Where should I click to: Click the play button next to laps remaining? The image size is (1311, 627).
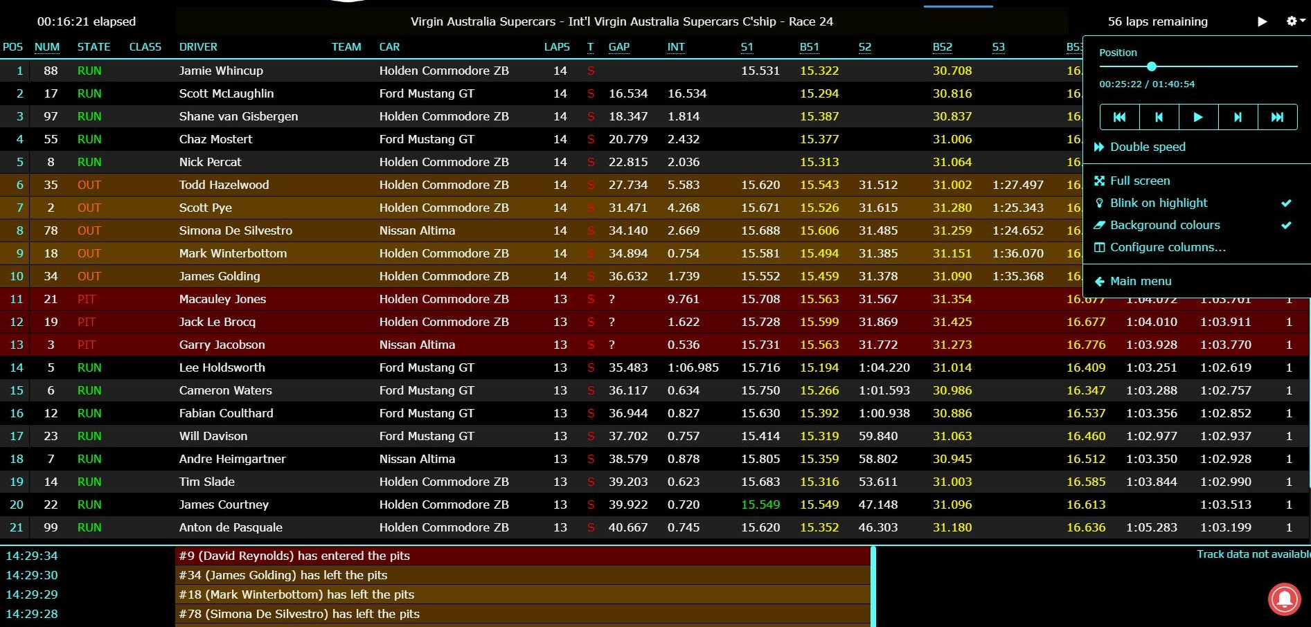[1262, 21]
